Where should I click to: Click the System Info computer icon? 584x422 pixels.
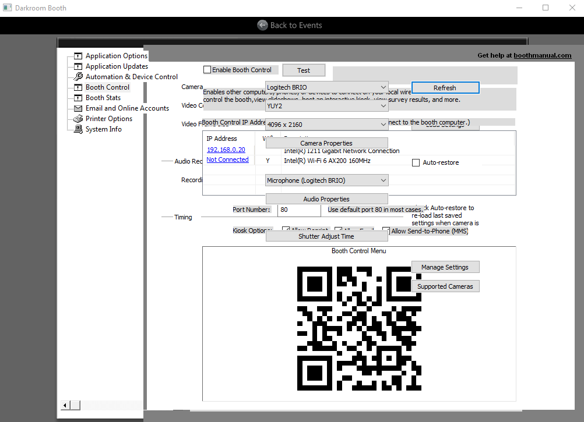point(78,129)
